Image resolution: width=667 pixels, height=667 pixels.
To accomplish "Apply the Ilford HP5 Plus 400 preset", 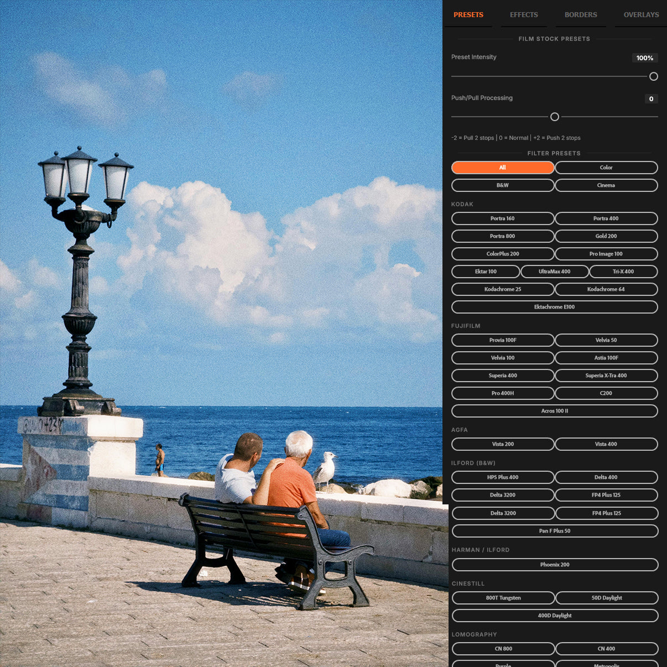I will pyautogui.click(x=502, y=477).
